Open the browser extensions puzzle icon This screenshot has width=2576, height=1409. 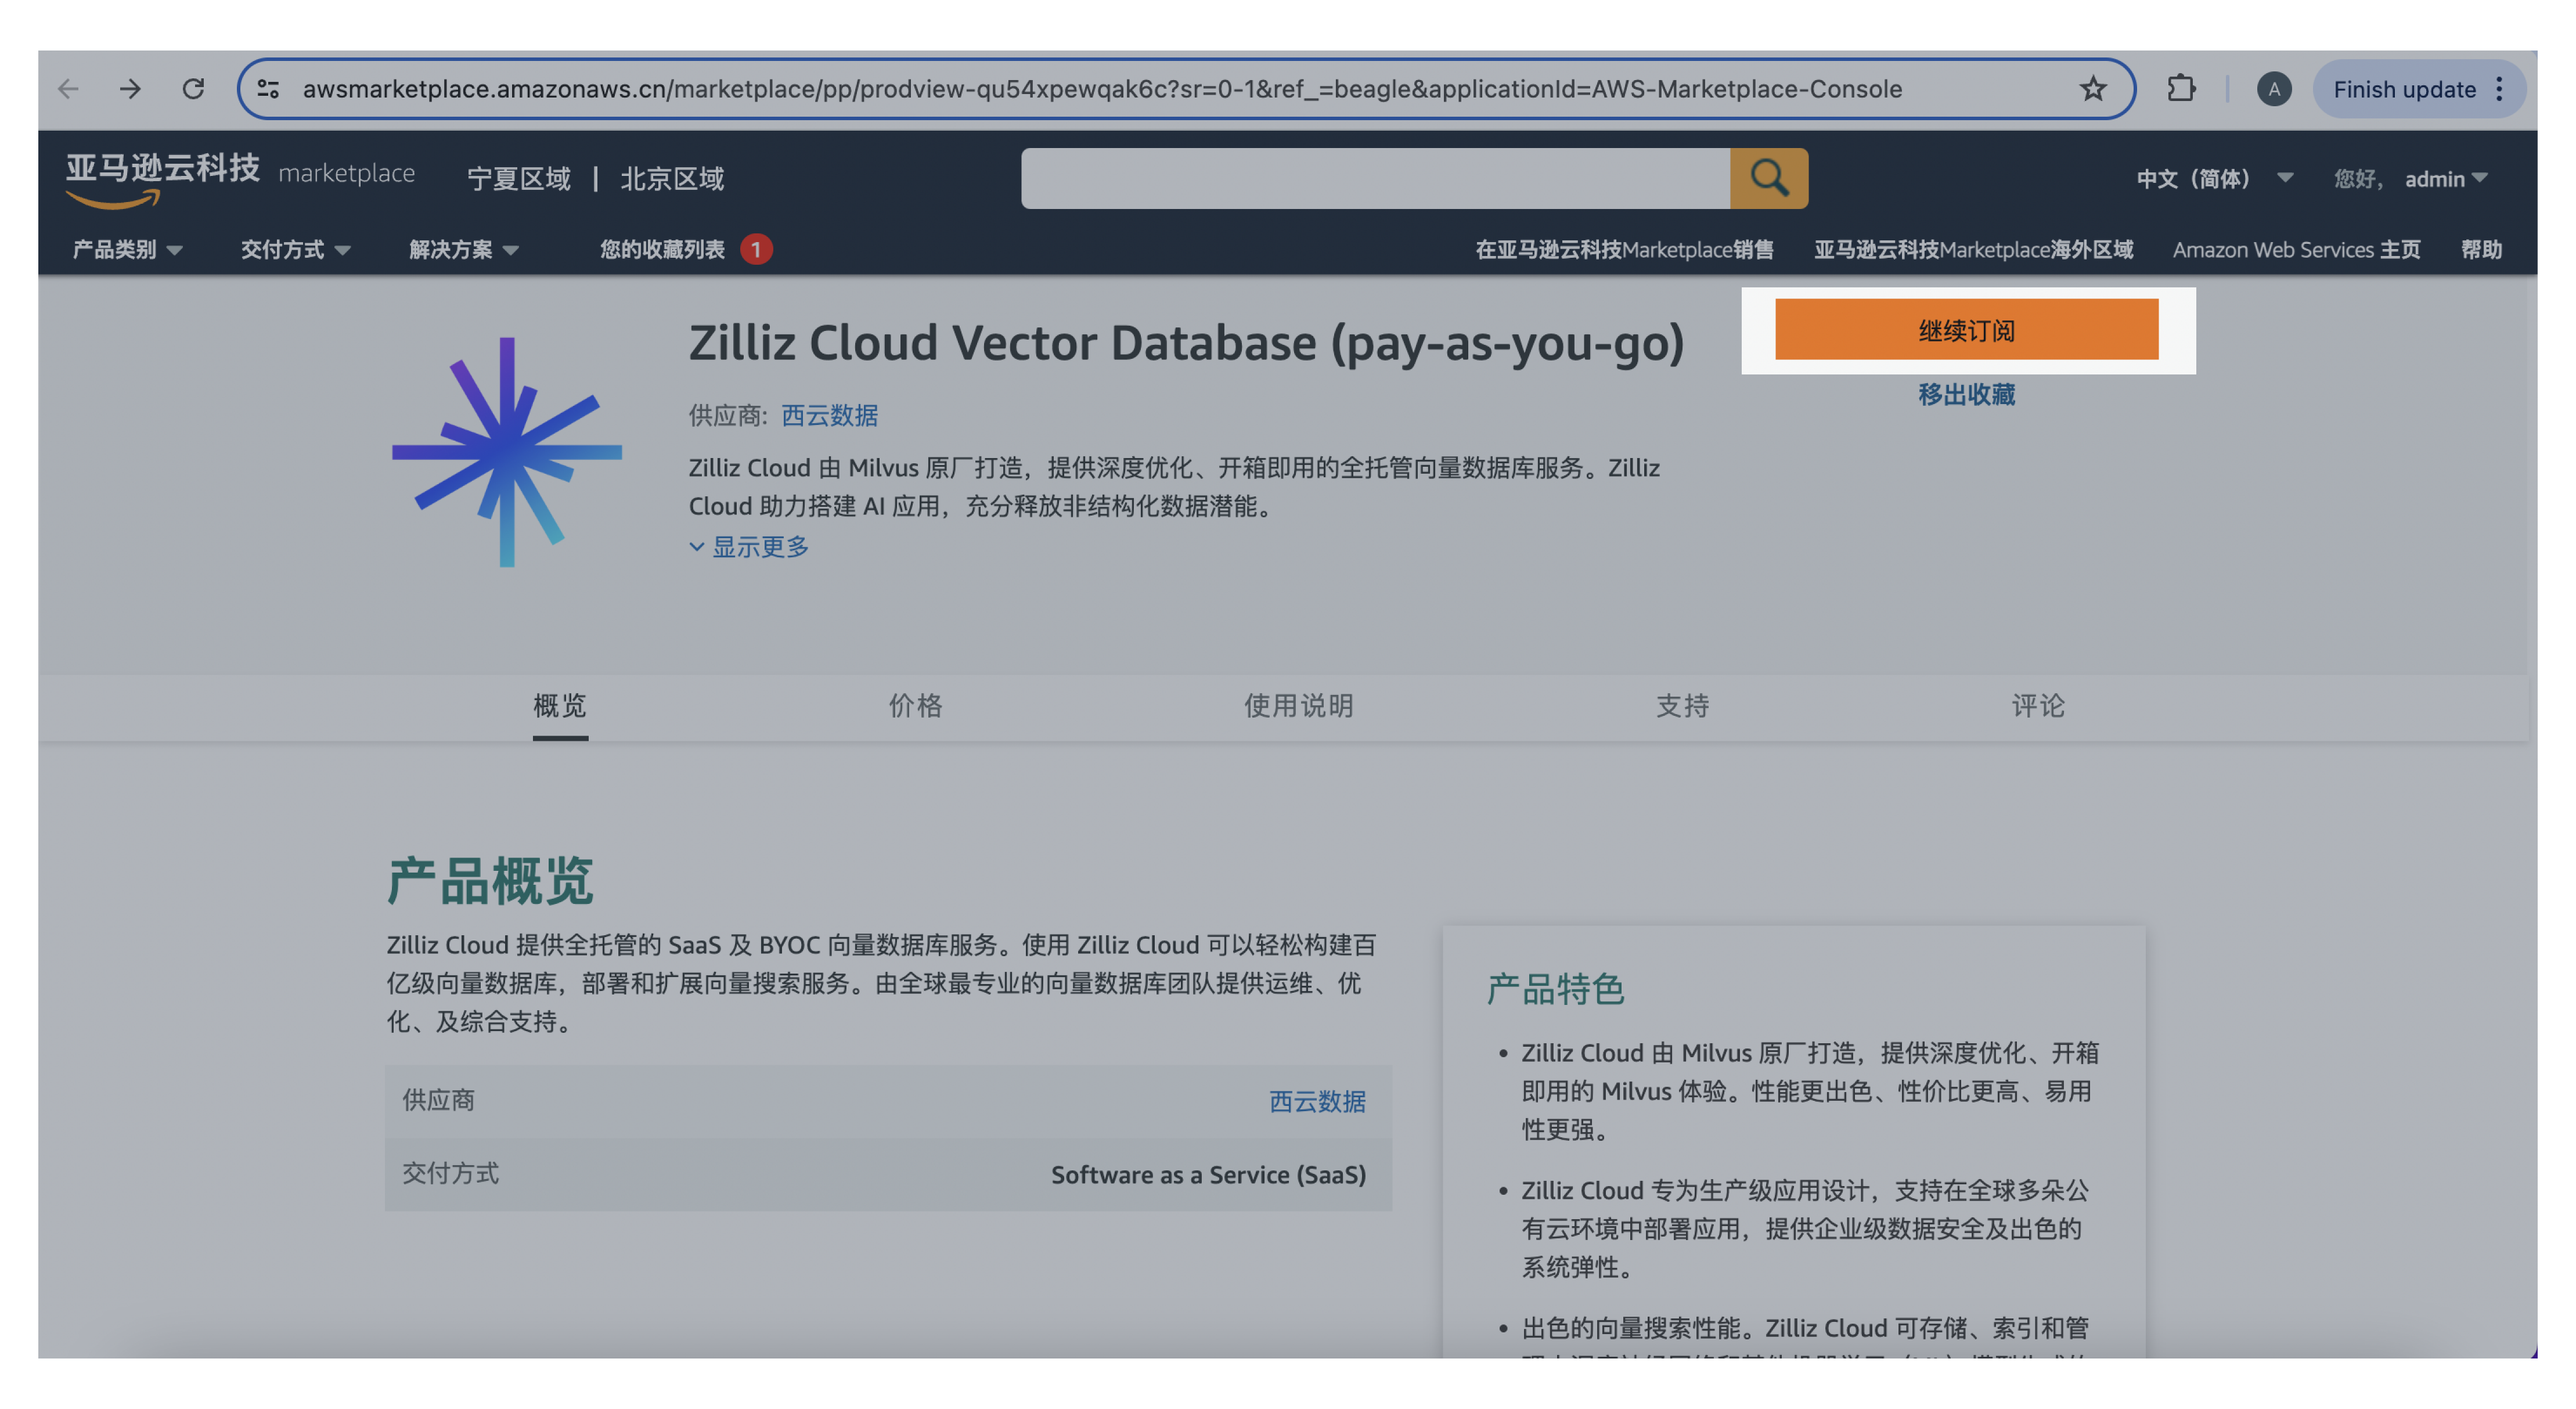[2180, 89]
